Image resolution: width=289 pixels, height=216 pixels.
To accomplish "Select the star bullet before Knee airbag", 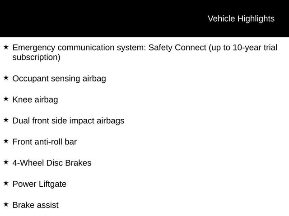I will pos(6,99).
